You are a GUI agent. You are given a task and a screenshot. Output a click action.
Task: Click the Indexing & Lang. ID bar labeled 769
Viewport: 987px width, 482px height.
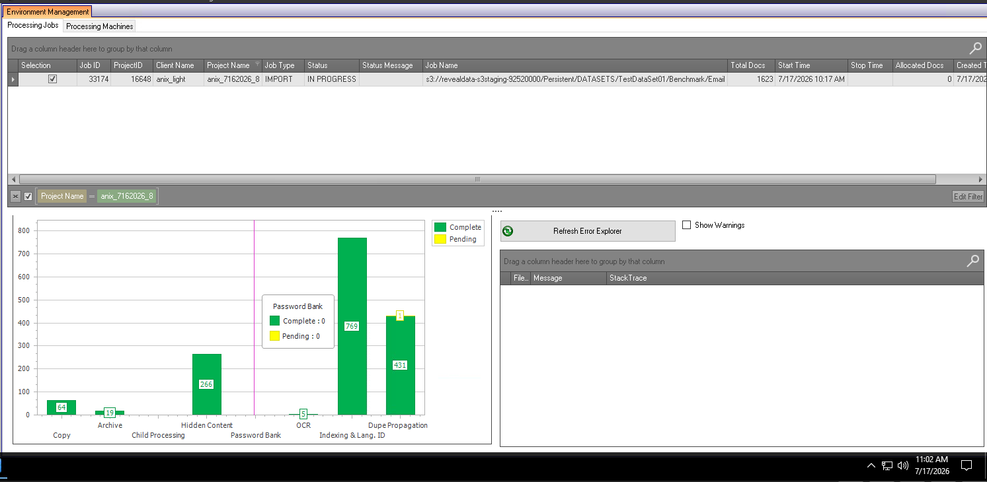(352, 326)
